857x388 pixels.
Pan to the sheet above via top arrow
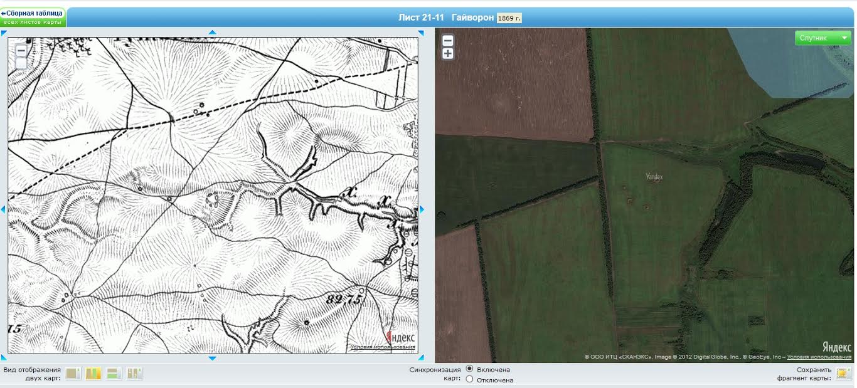pos(212,32)
